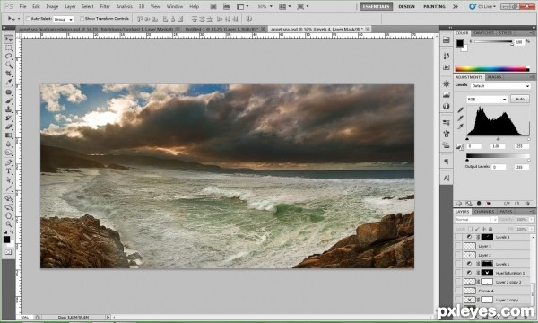Select the Crop tool
538x323 pixels.
click(x=9, y=74)
